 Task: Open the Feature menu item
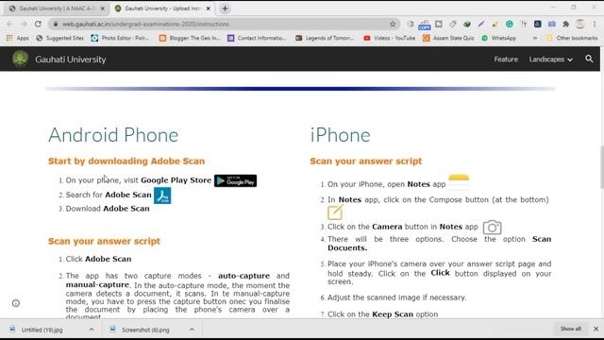[x=506, y=59]
